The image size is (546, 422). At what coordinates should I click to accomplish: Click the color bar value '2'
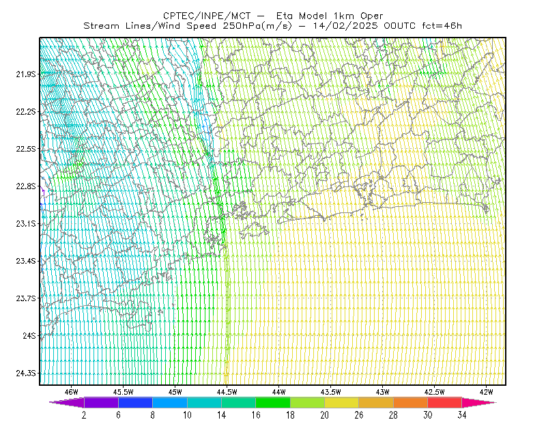coord(84,415)
